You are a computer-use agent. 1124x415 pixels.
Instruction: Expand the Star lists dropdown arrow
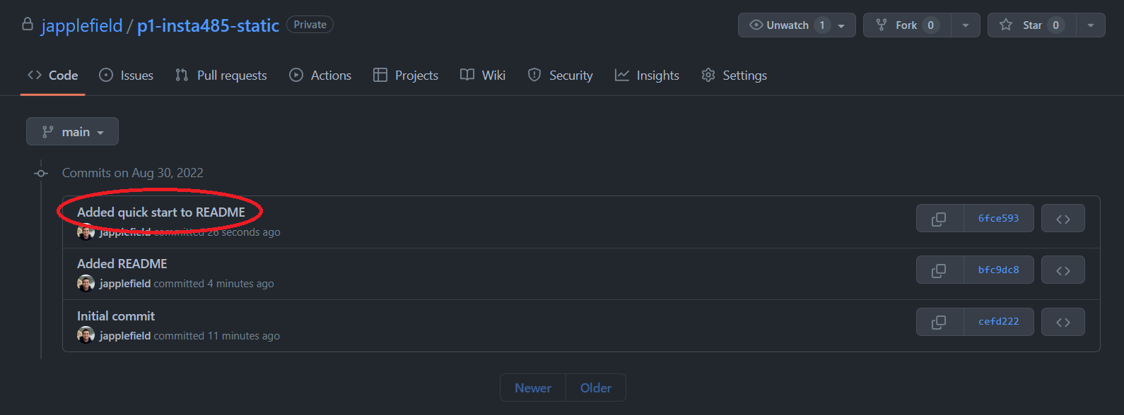1090,25
